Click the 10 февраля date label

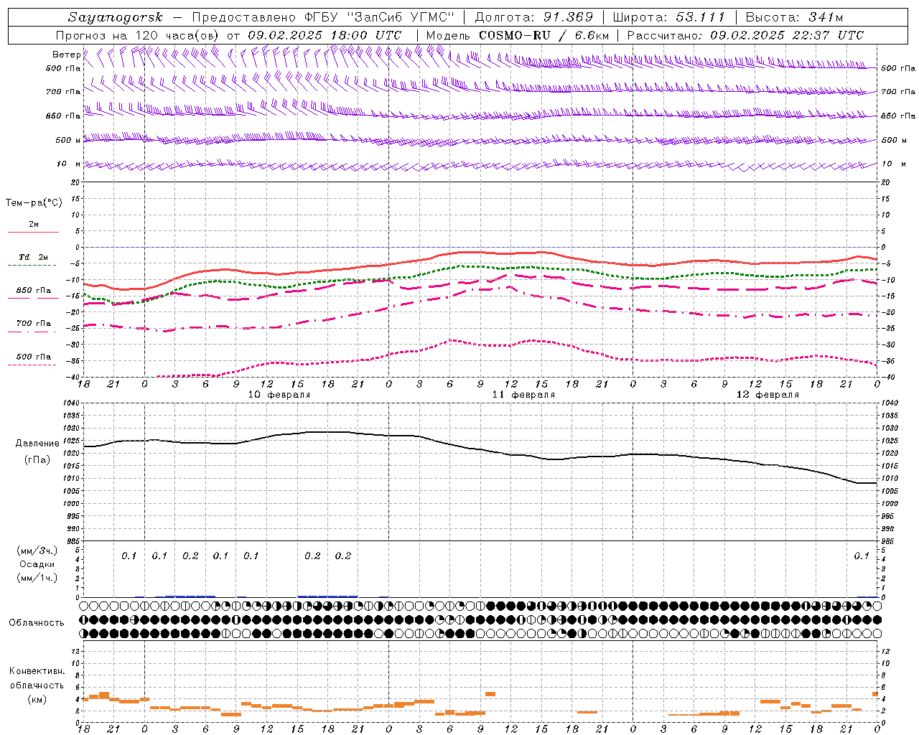[x=279, y=395]
